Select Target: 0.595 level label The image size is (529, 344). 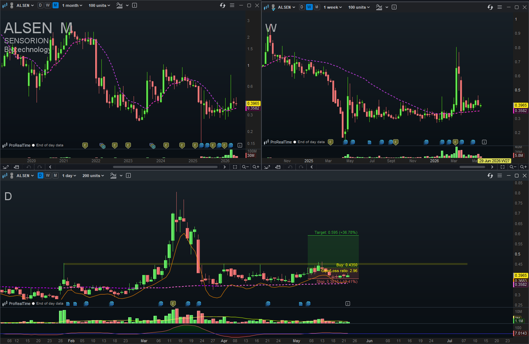pyautogui.click(x=335, y=232)
